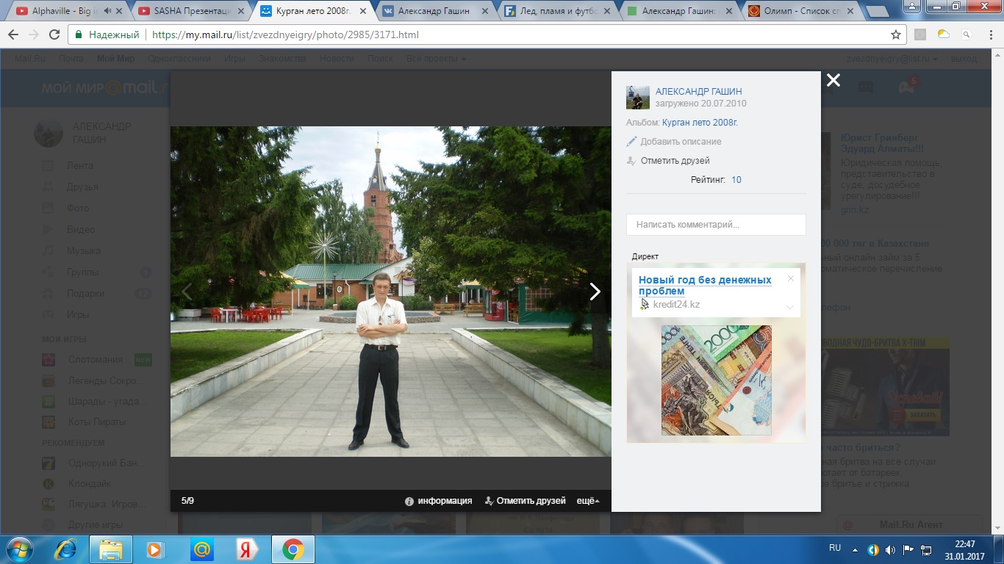
Task: Open Одноклассники in the top navigation
Action: (179, 59)
